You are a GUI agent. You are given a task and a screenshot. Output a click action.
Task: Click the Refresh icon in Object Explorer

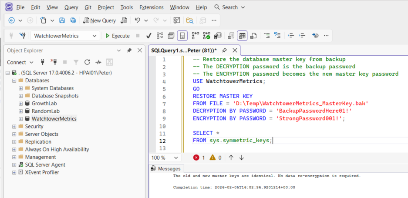(87, 62)
